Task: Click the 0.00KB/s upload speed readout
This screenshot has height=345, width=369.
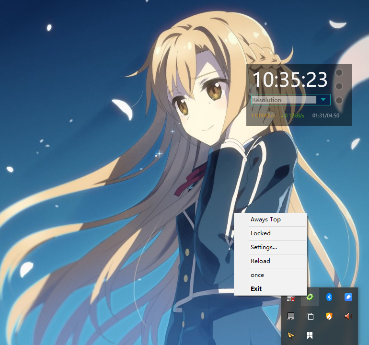Action: (x=263, y=115)
